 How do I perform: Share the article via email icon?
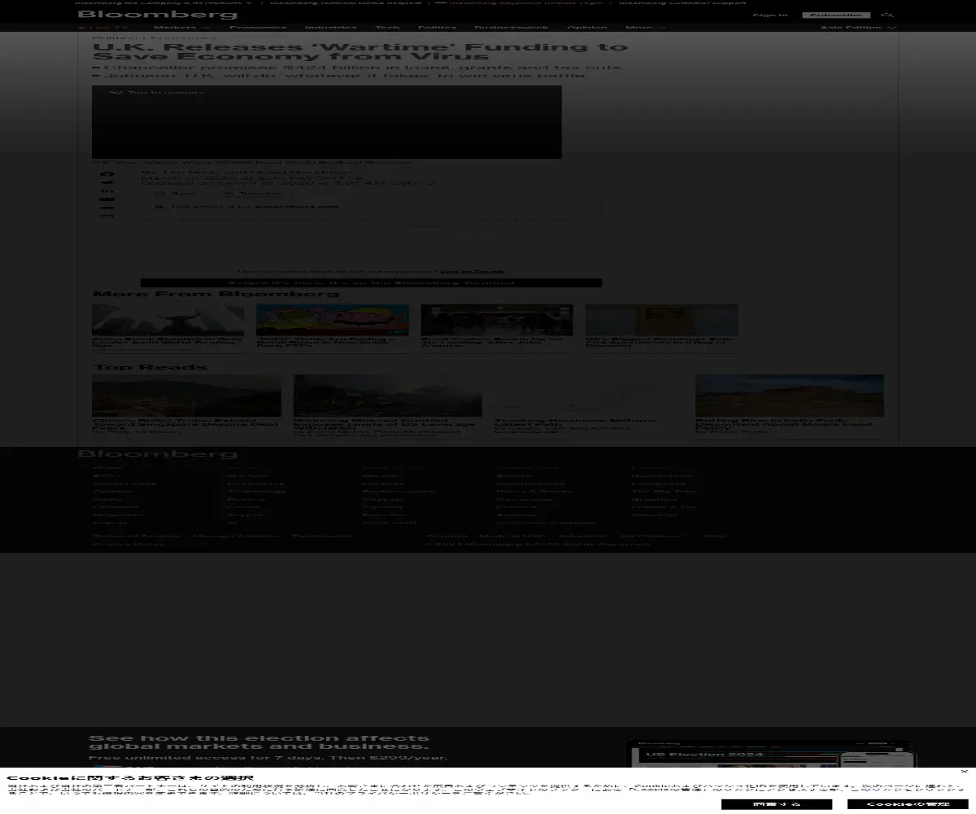click(x=107, y=199)
